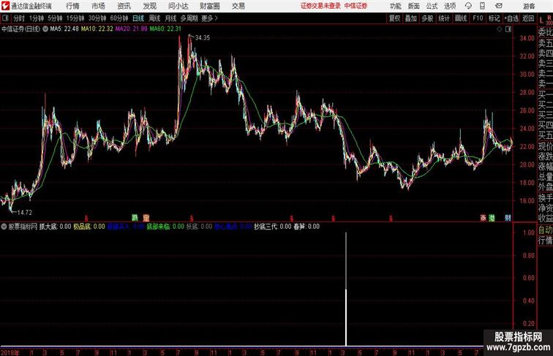Viewport: 553px width, 356px height.
Task: Click the 画线 drawing button
Action: coord(461,18)
